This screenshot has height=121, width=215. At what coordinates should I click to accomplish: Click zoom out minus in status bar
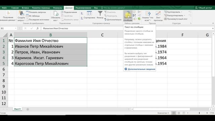pyautogui.click(x=188, y=113)
